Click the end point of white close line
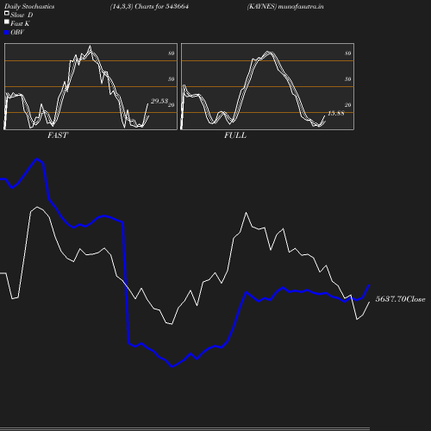The height and width of the screenshot is (431, 431). click(x=370, y=302)
